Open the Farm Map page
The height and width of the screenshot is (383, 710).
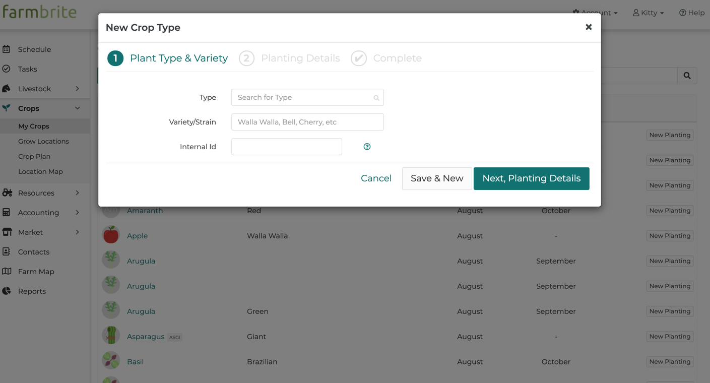36,272
